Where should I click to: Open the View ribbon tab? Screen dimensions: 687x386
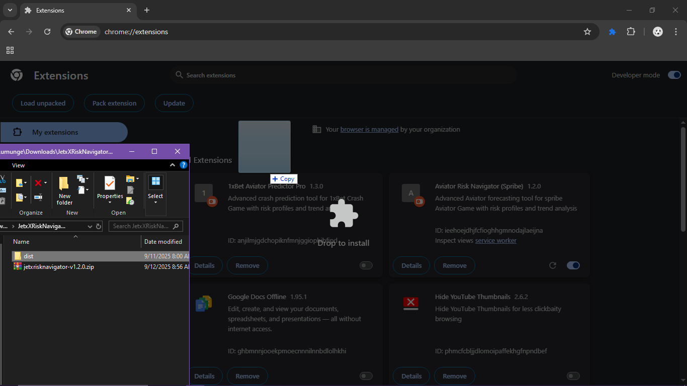pyautogui.click(x=18, y=165)
